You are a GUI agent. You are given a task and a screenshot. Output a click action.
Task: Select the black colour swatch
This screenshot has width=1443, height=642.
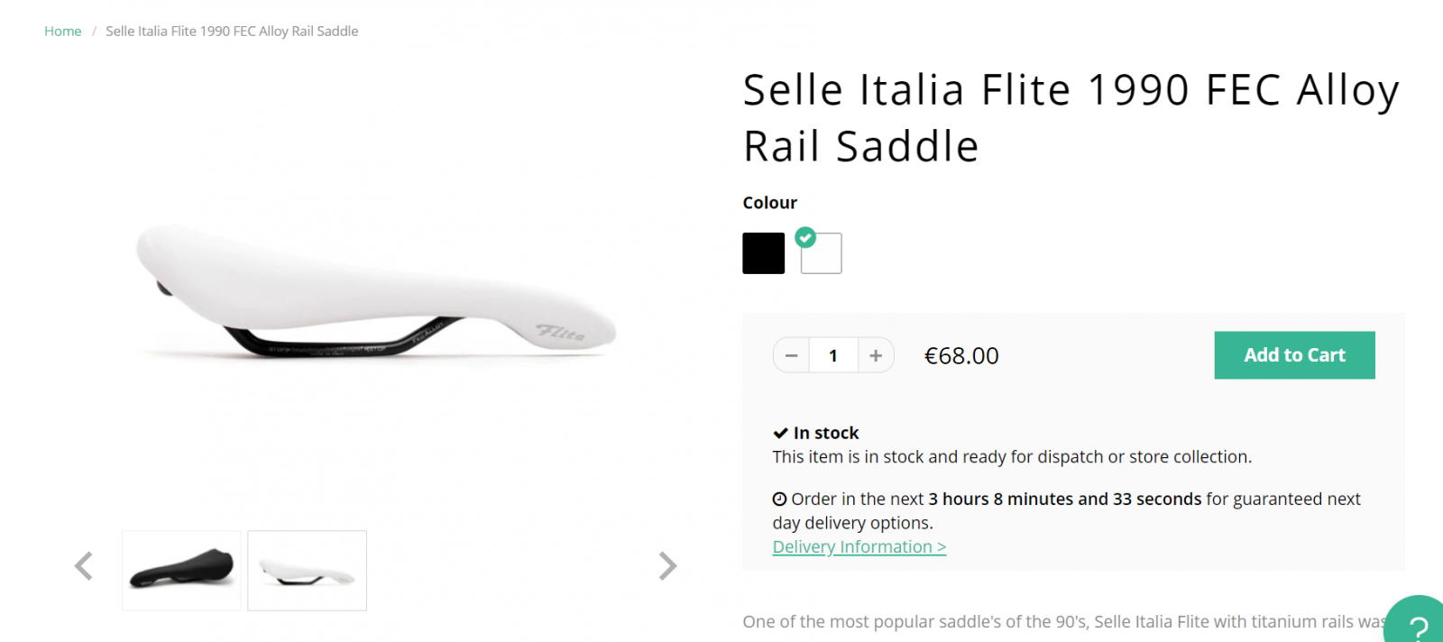[763, 253]
